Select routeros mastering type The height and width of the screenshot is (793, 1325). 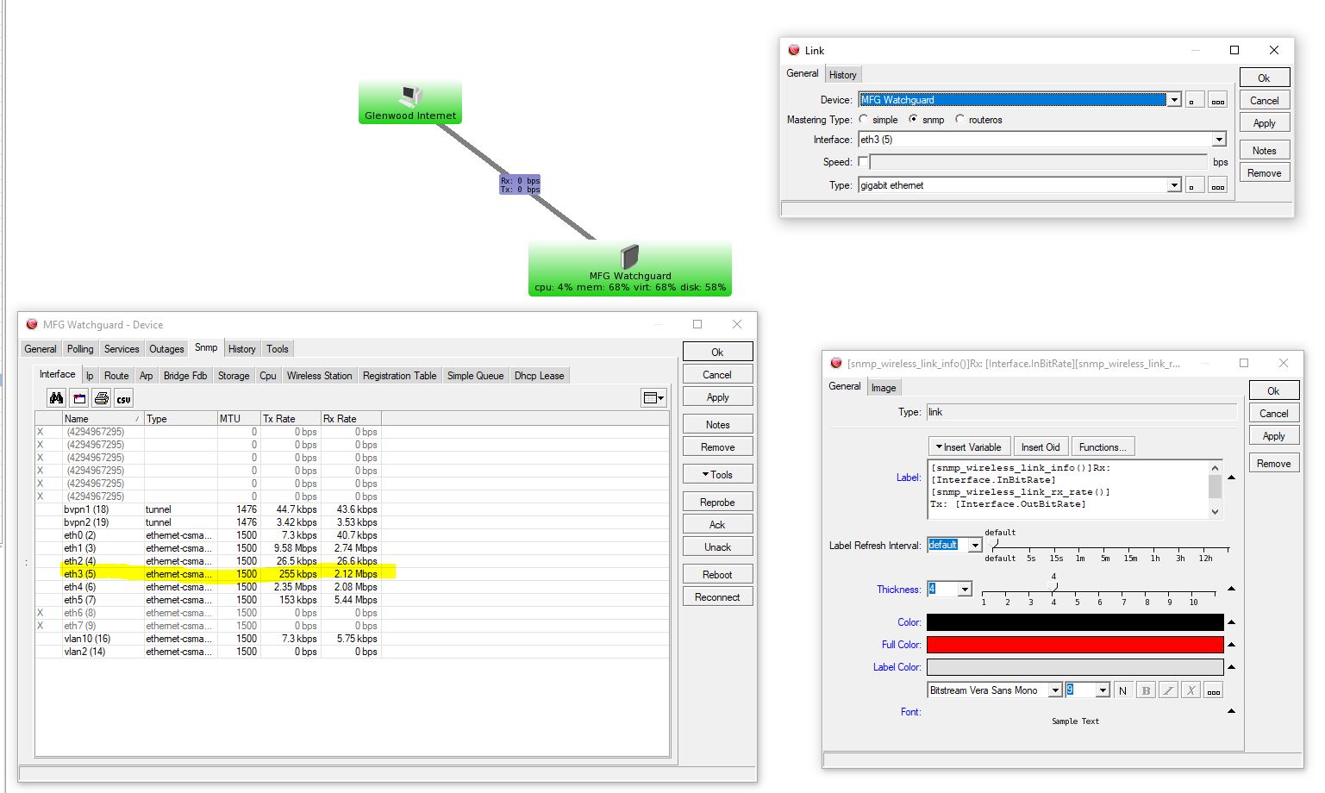click(959, 120)
